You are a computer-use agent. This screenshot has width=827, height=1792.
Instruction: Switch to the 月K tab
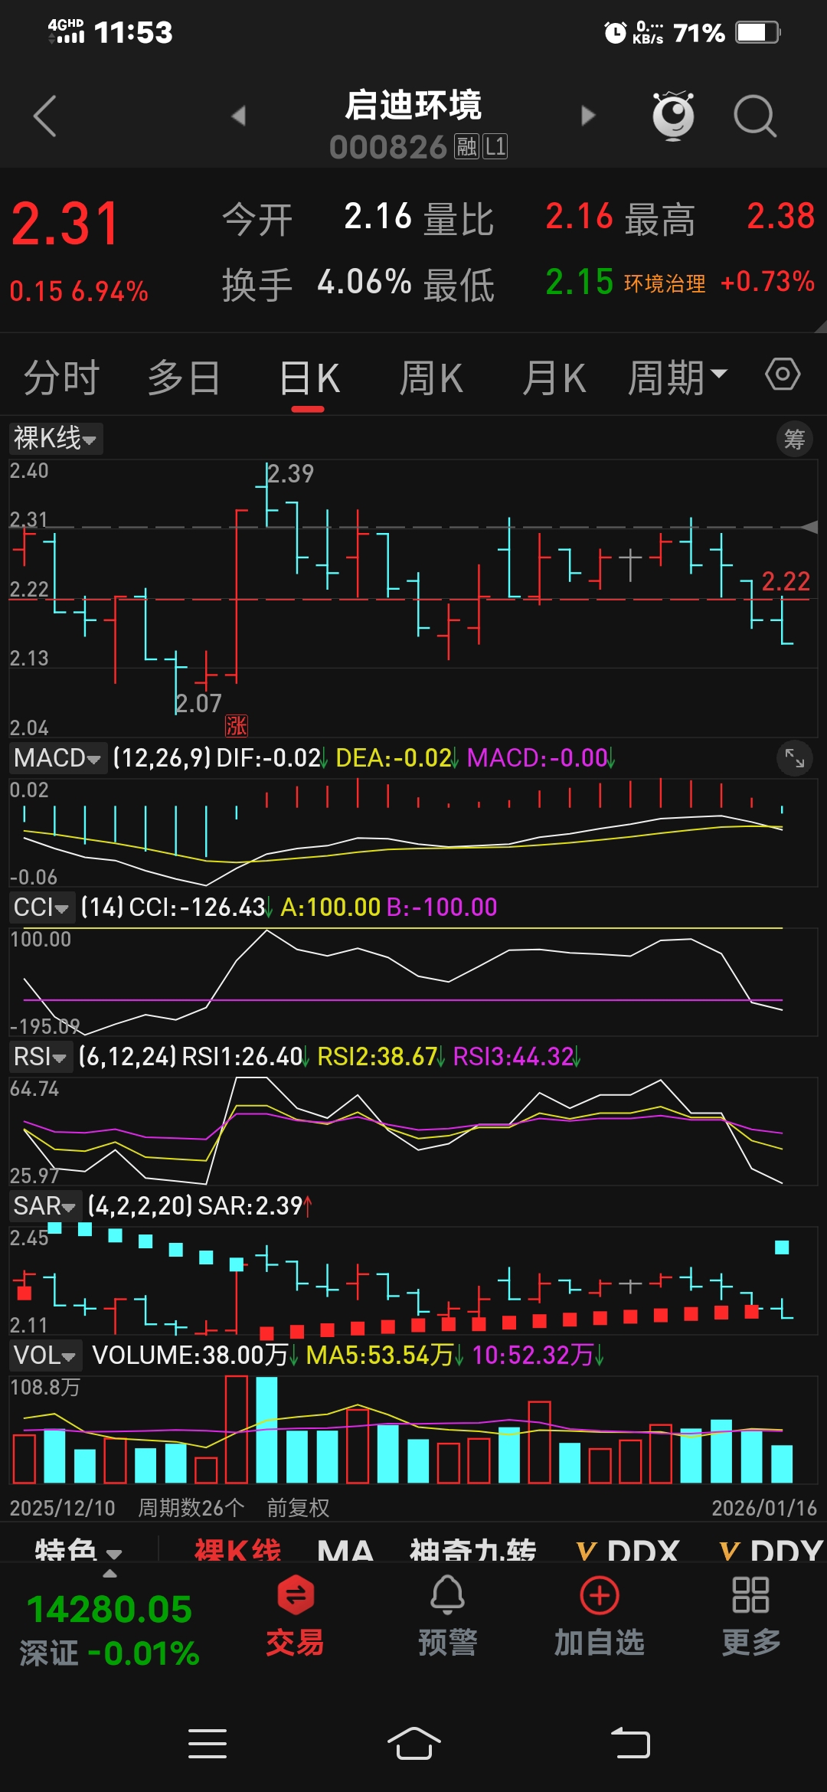(554, 378)
